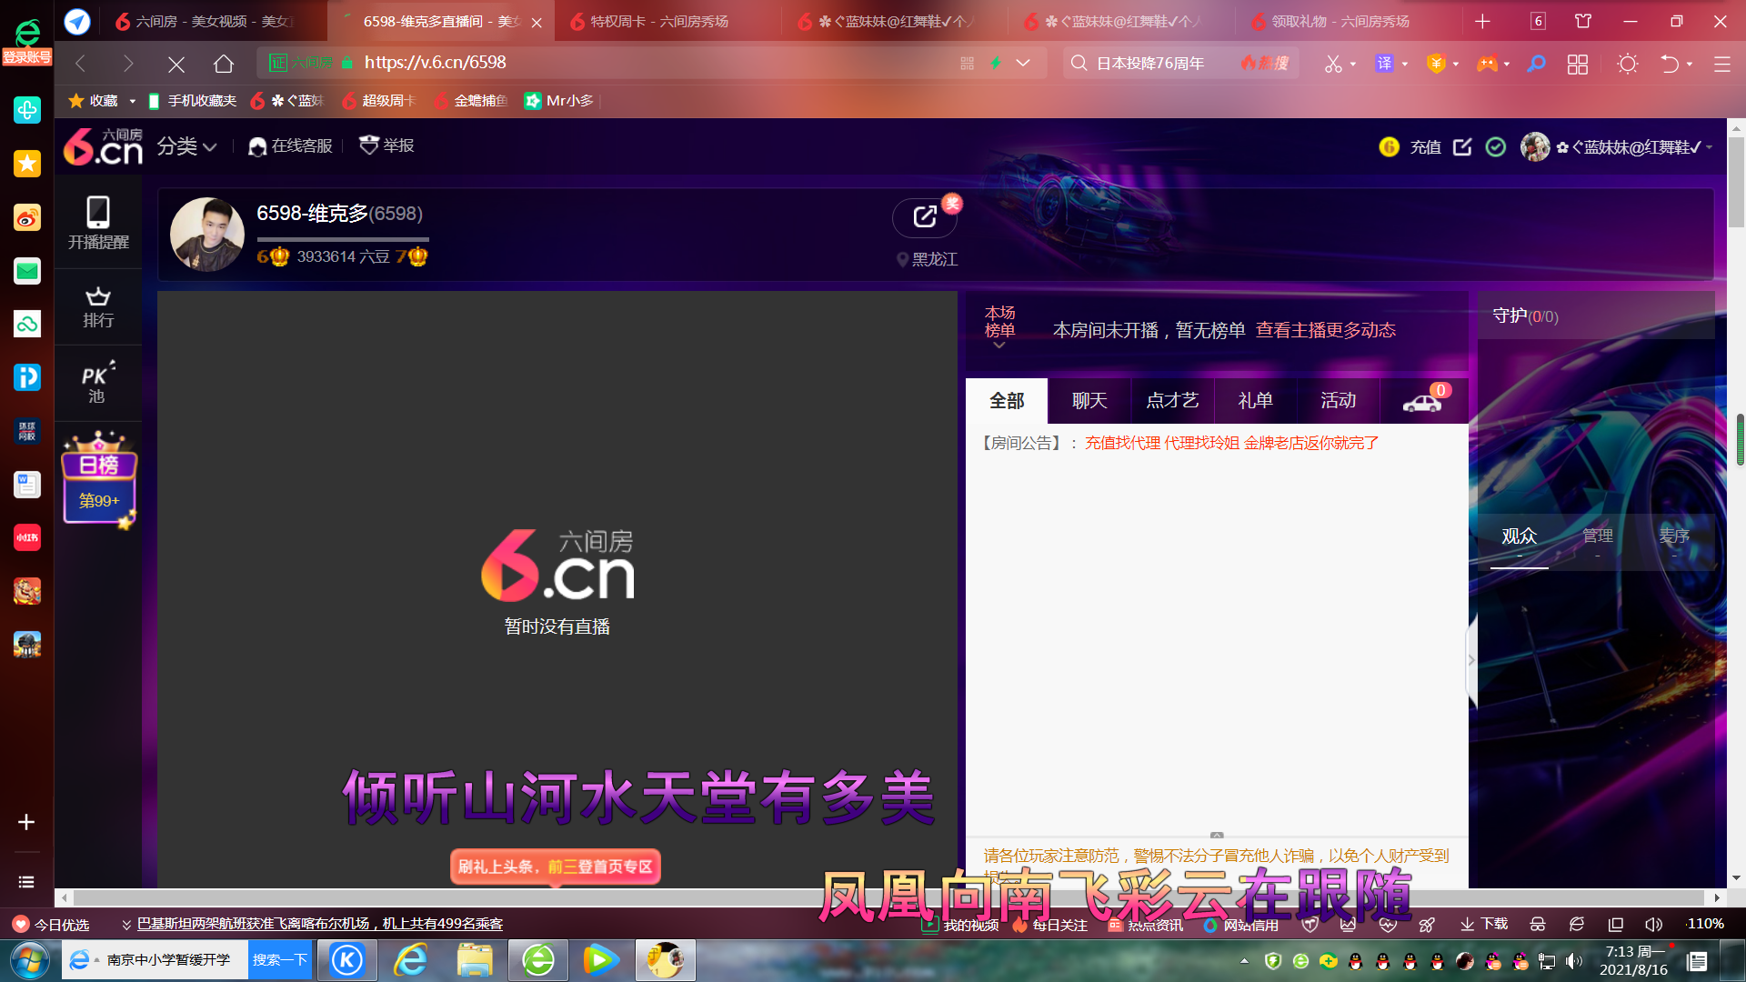Click the translate 译 icon
Screen dimensions: 1746x982
click(x=1384, y=63)
